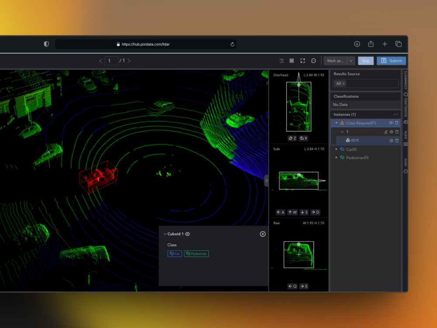Viewport: 437px width, 328px height.
Task: Click the move left A arrow button
Action: (281, 212)
